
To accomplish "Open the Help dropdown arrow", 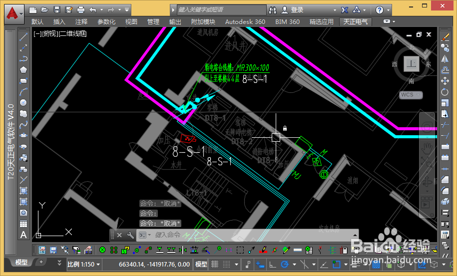I will click(x=388, y=10).
